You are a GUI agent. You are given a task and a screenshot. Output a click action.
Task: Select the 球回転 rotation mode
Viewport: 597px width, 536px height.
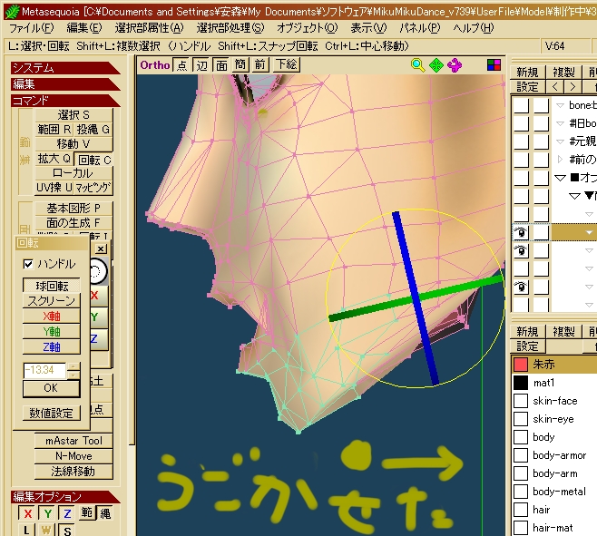[x=52, y=286]
